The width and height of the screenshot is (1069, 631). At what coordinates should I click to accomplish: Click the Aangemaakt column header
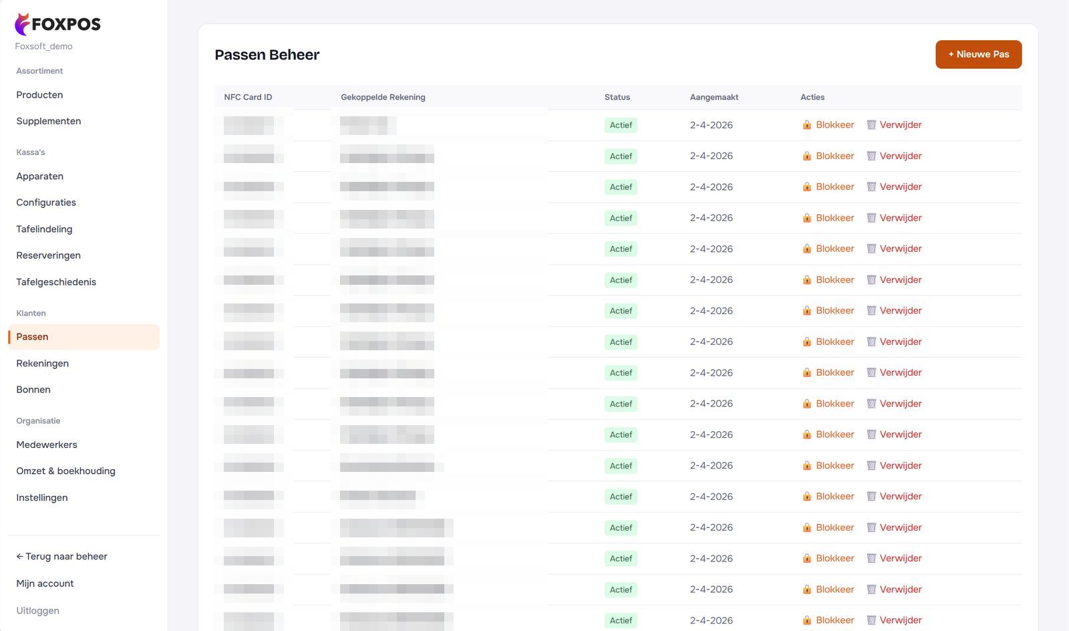click(714, 97)
